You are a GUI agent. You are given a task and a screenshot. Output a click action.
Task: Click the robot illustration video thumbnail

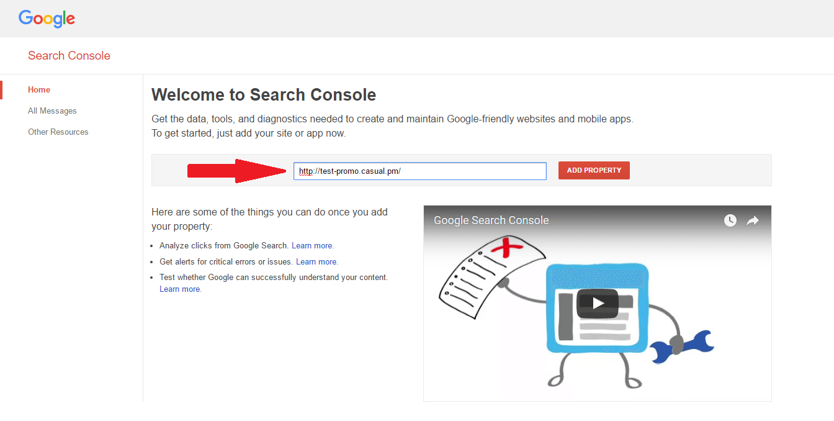(598, 303)
